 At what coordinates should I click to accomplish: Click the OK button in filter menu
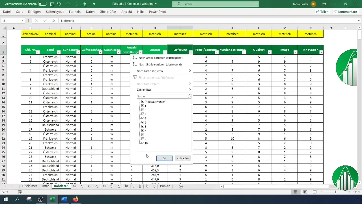tap(164, 158)
